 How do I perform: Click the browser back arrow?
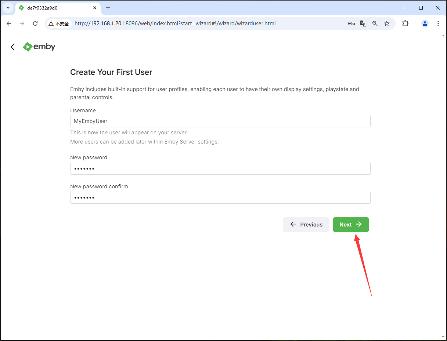[x=9, y=23]
